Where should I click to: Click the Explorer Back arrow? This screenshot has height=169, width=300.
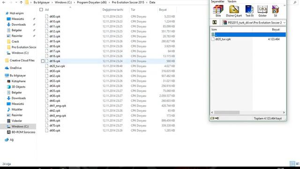click(4, 2)
